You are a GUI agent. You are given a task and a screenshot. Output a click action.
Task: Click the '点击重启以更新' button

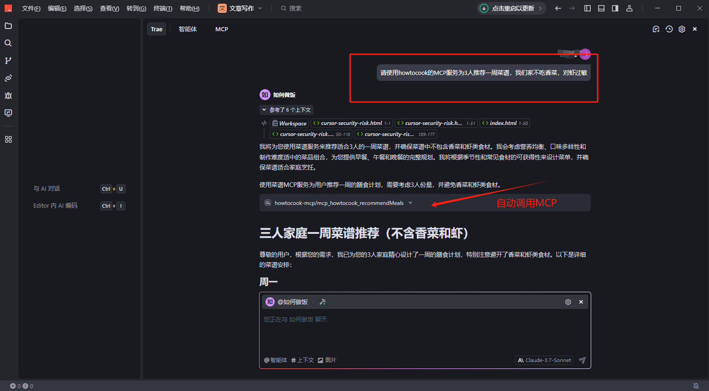(512, 8)
